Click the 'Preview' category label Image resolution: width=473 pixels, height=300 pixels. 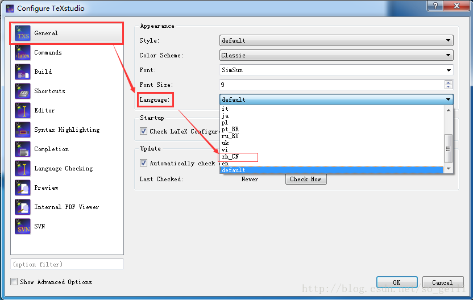pyautogui.click(x=46, y=188)
